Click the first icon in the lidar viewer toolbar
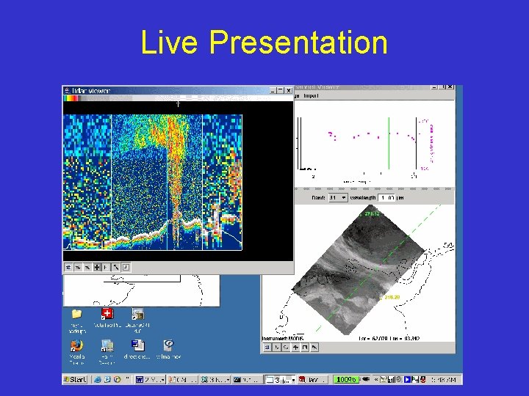 pyautogui.click(x=68, y=267)
